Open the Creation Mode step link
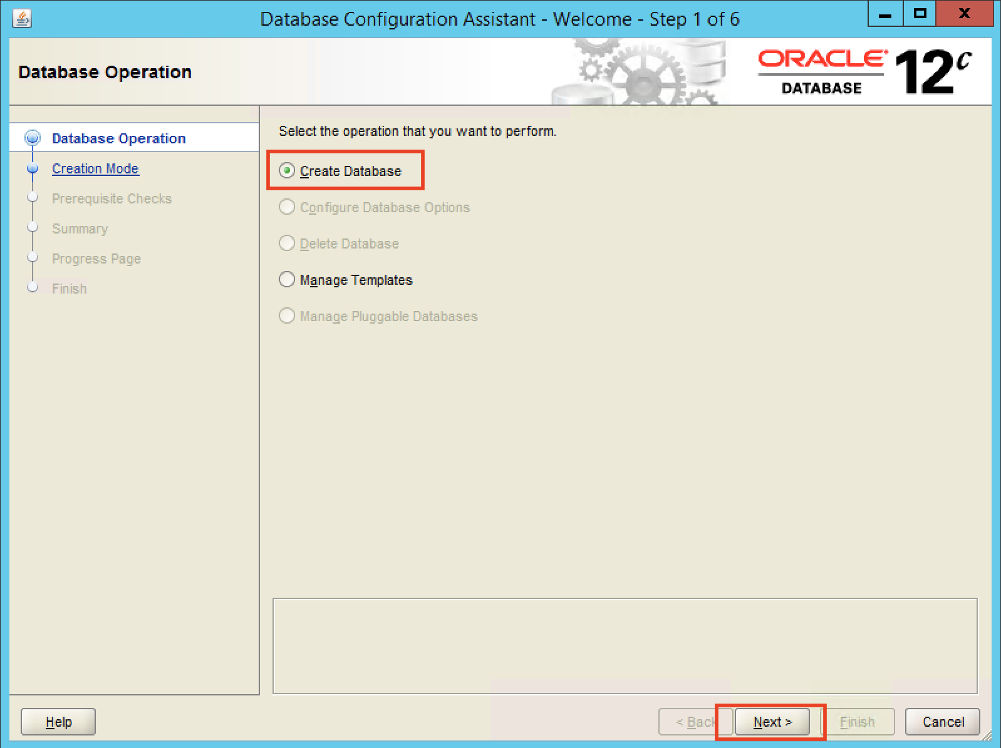The height and width of the screenshot is (748, 1001). tap(95, 168)
